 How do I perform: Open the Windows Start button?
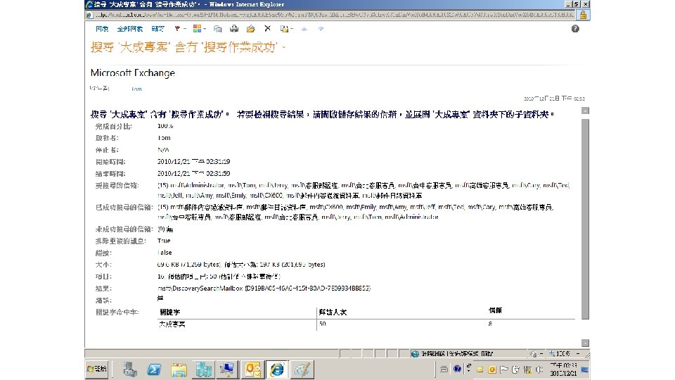pyautogui.click(x=97, y=369)
